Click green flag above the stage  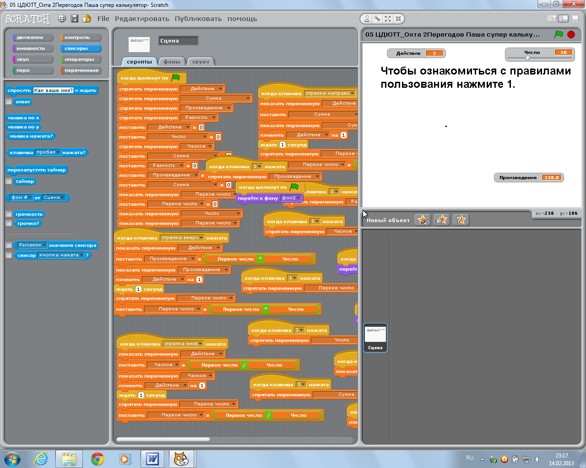click(x=559, y=34)
